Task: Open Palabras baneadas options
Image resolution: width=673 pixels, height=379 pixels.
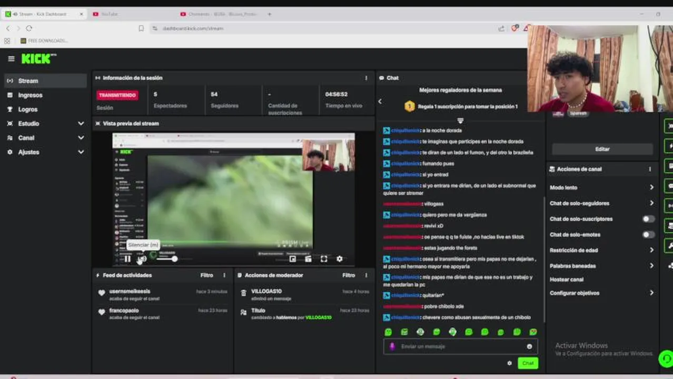Action: (x=601, y=266)
